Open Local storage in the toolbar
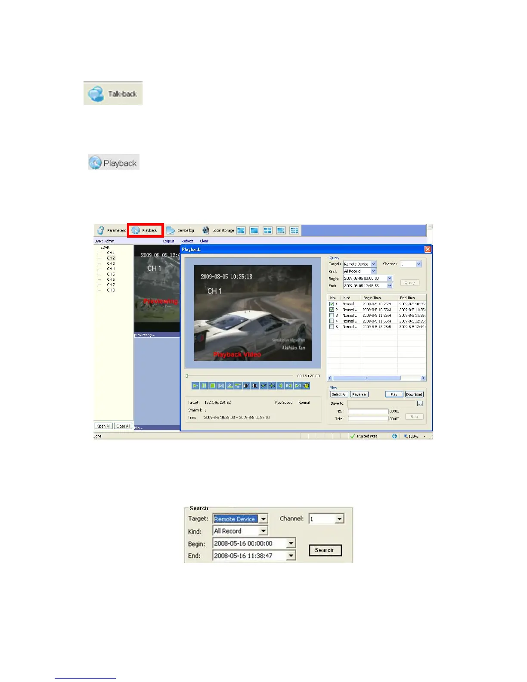The width and height of the screenshot is (527, 682). point(218,230)
